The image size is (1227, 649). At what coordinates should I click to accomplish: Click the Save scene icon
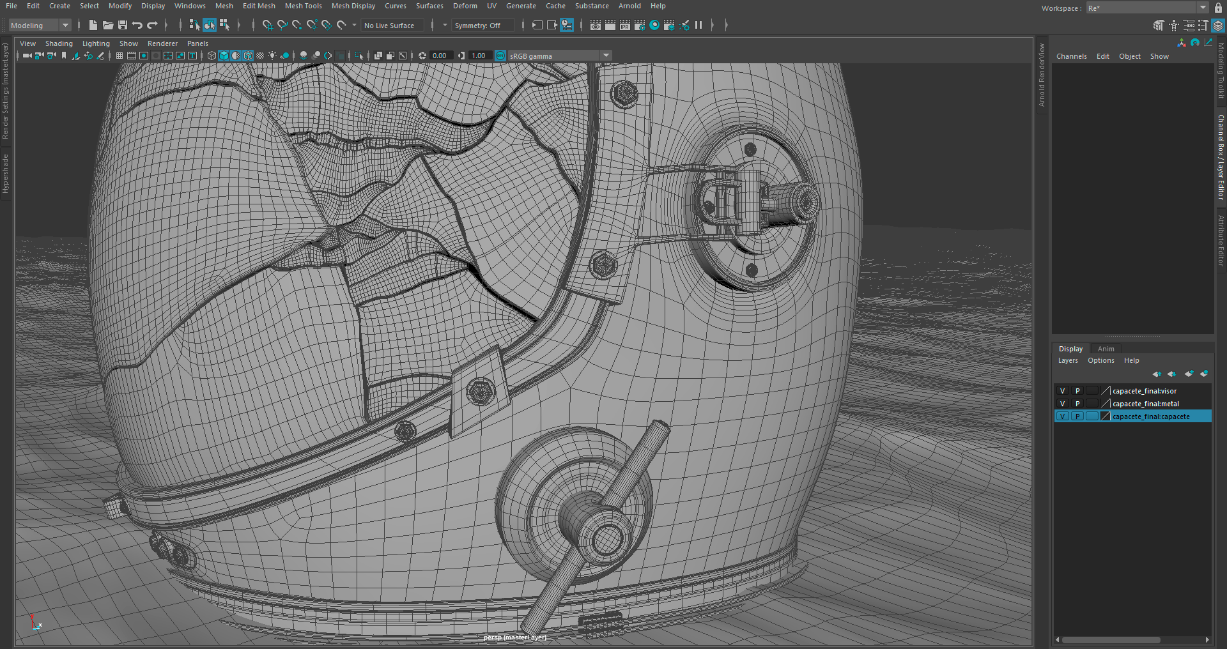click(123, 26)
